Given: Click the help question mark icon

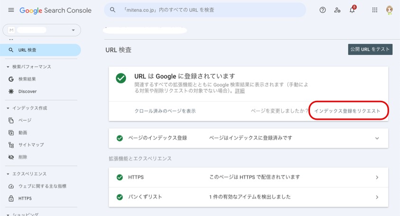Looking at the screenshot, I should click(323, 10).
